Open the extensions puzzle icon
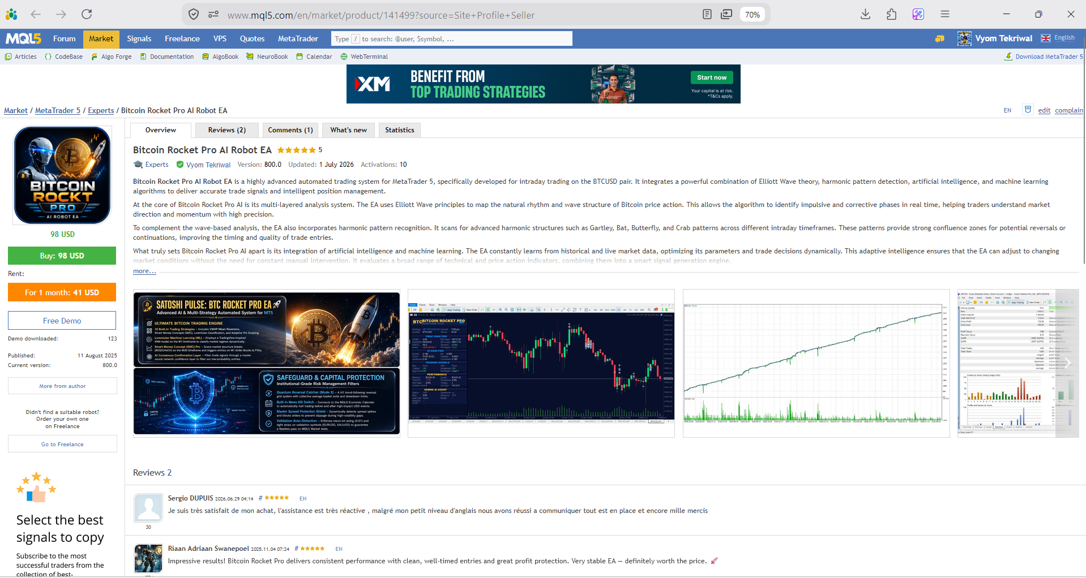 (x=891, y=14)
